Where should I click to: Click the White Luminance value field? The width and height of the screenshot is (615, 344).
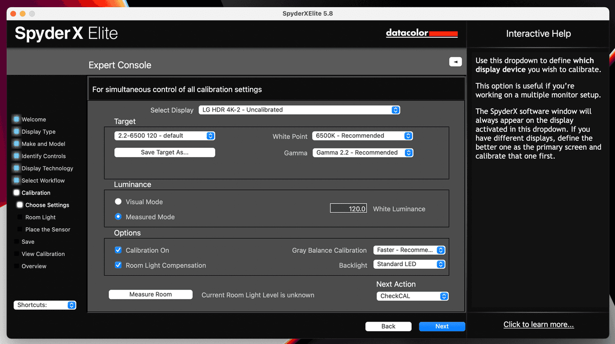tap(348, 208)
